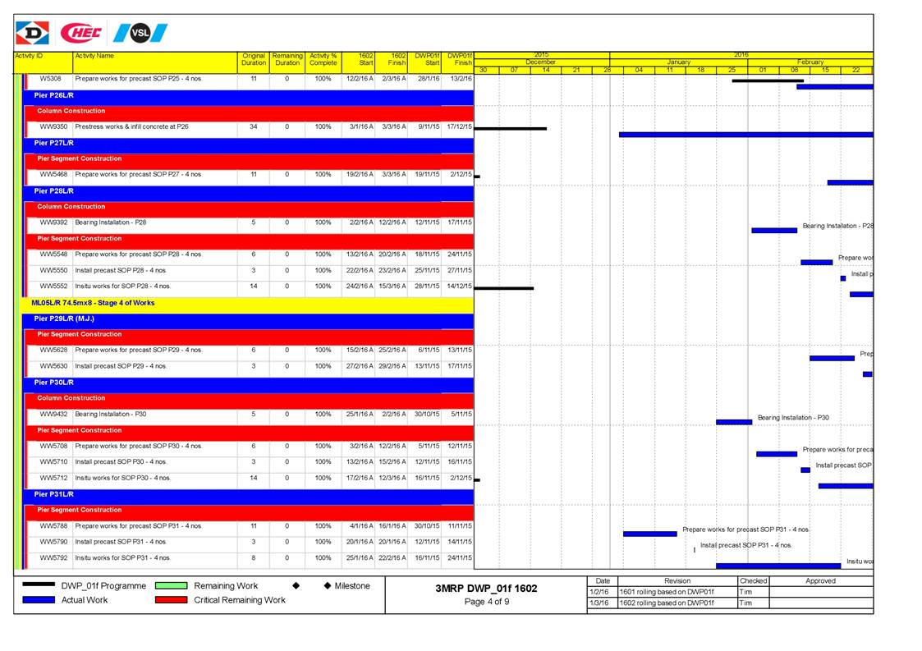The height and width of the screenshot is (651, 922).
Task: Click activity name 'Prestress works & infill concrete at P26'
Action: pos(131,126)
